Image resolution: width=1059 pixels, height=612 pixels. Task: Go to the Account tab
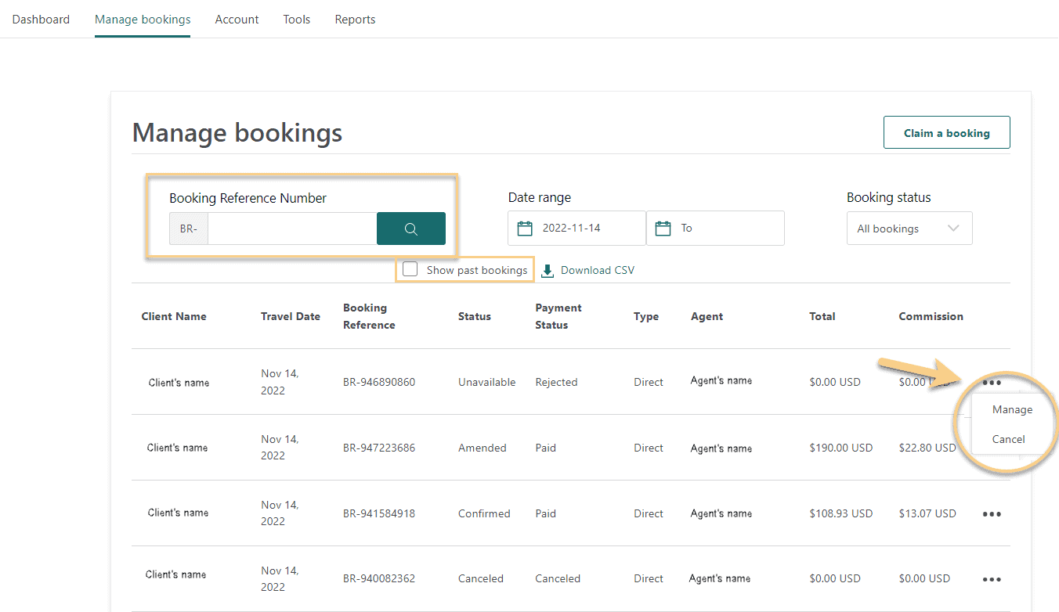(x=237, y=20)
